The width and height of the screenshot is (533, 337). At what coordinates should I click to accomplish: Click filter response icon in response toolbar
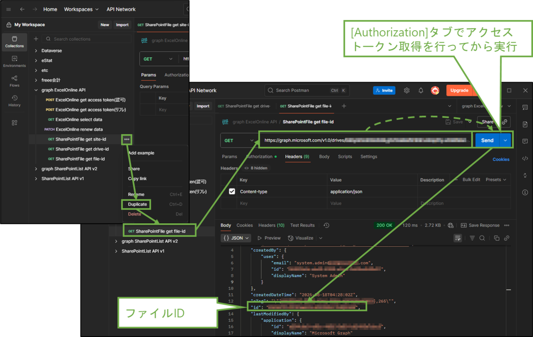[472, 238]
